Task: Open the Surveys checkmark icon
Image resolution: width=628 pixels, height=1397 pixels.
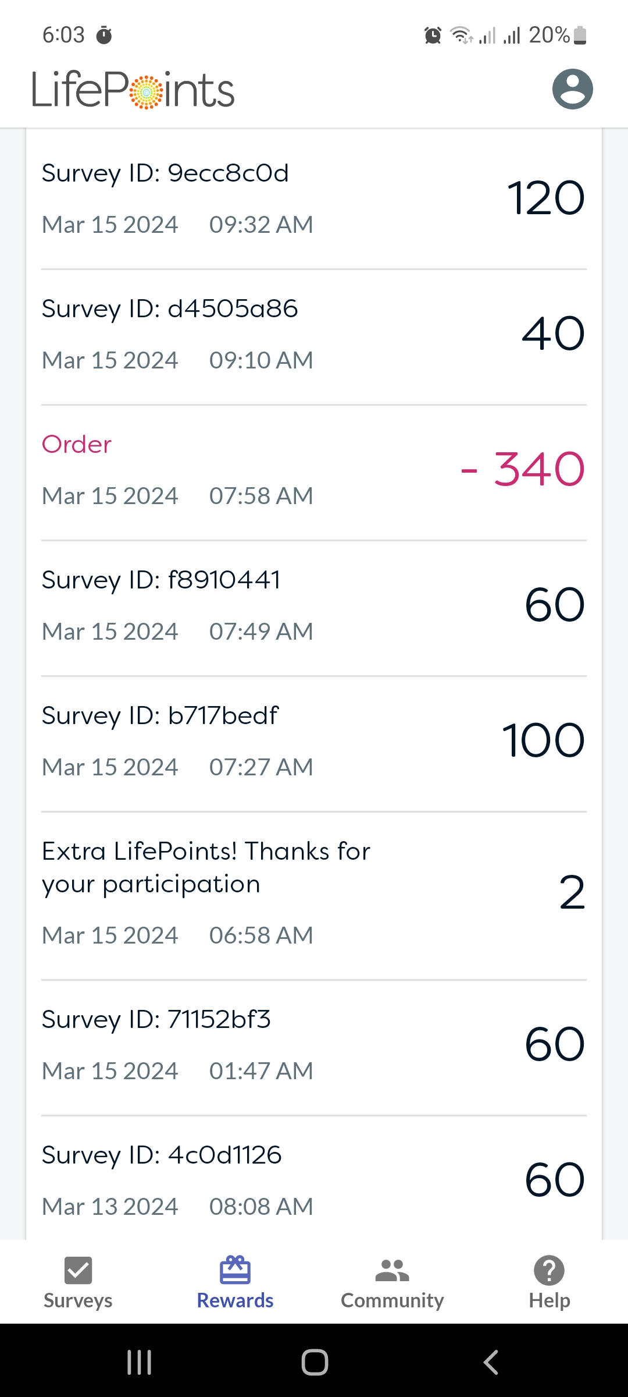Action: tap(78, 1270)
